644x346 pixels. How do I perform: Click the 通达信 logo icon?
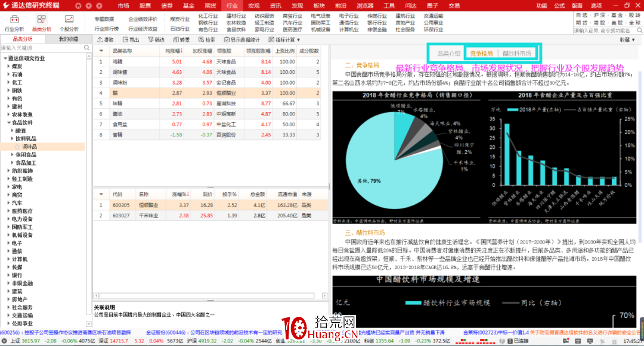pos(6,5)
